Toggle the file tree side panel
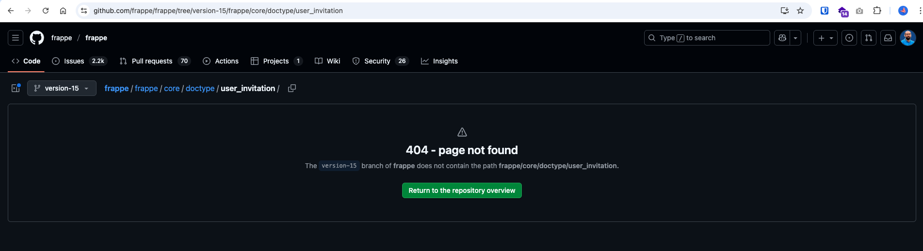Viewport: 923px width, 251px height. click(x=16, y=88)
